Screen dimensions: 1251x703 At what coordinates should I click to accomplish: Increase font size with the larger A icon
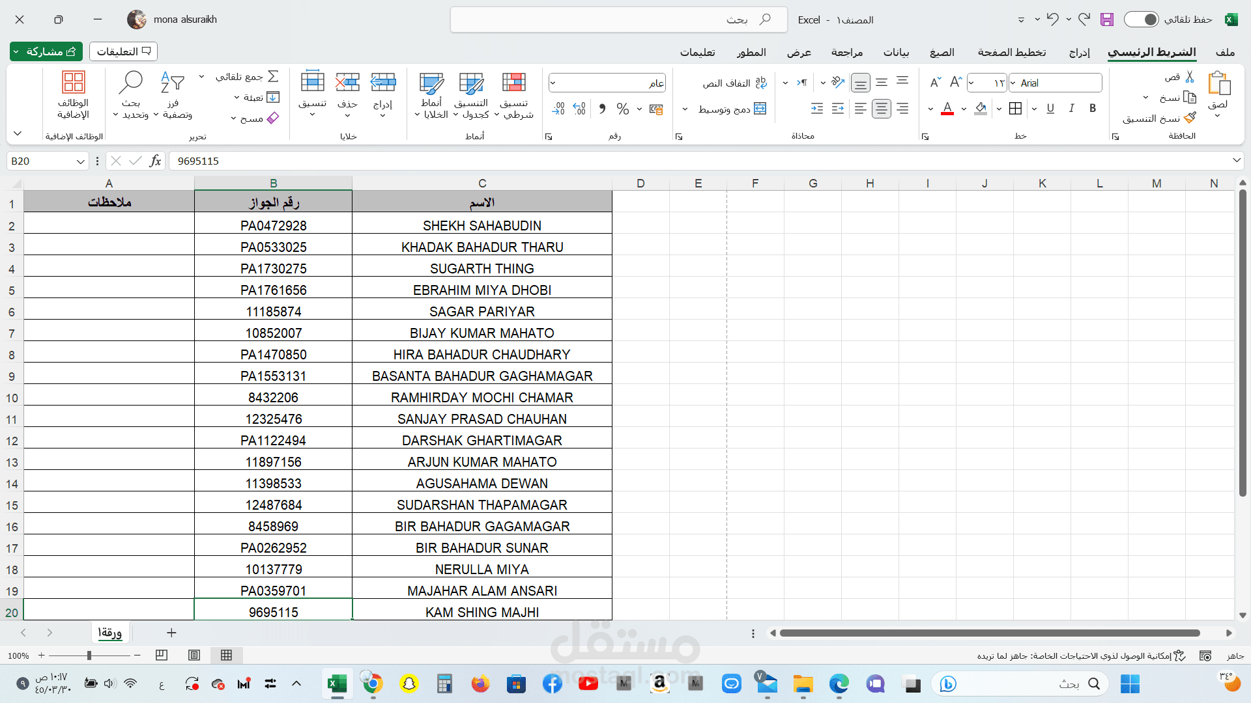click(956, 83)
